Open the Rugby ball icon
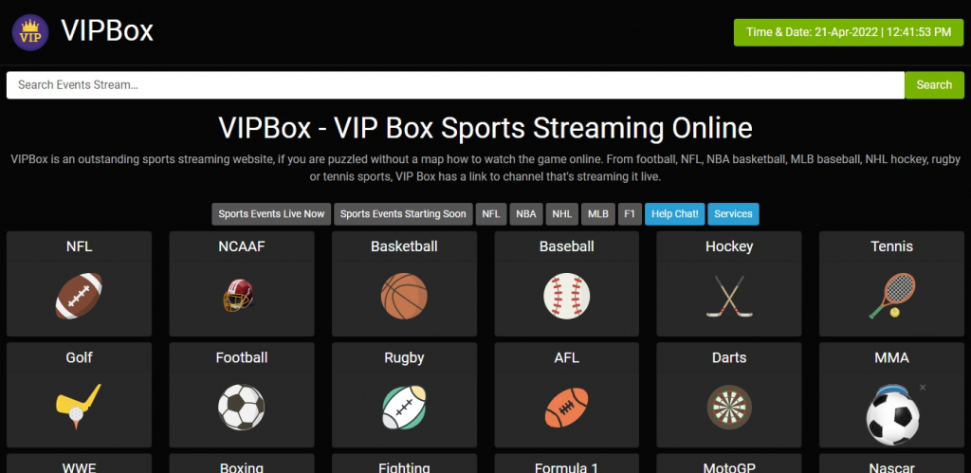This screenshot has width=971, height=473. pos(404,407)
